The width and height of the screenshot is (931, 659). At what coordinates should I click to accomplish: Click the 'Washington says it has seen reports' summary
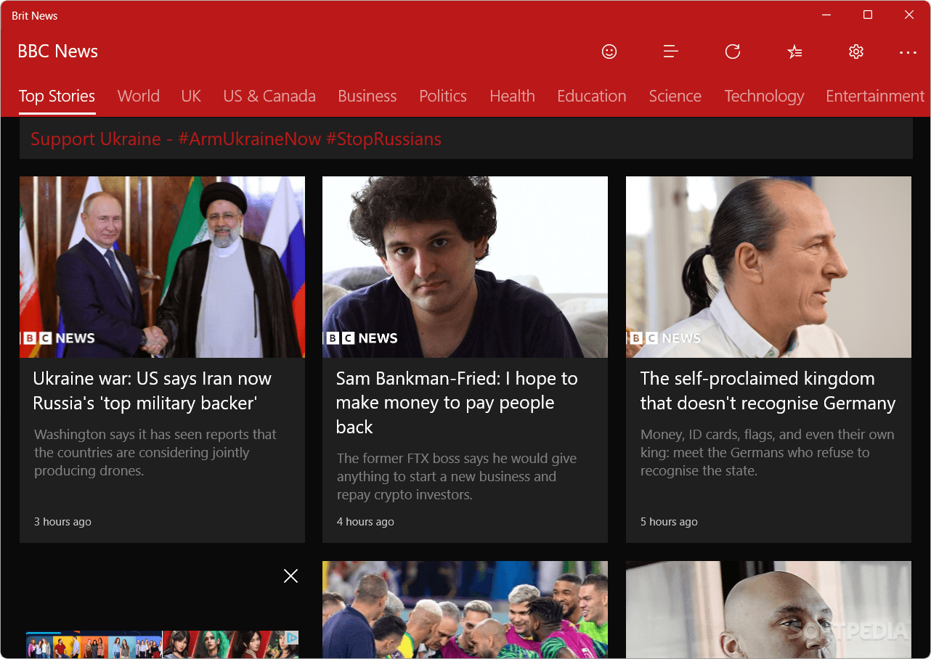155,453
